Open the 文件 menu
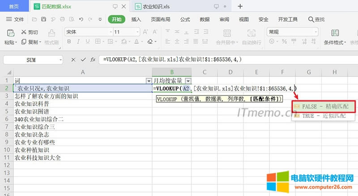Screen dimensions: 358x196 pyautogui.click(x=15, y=19)
